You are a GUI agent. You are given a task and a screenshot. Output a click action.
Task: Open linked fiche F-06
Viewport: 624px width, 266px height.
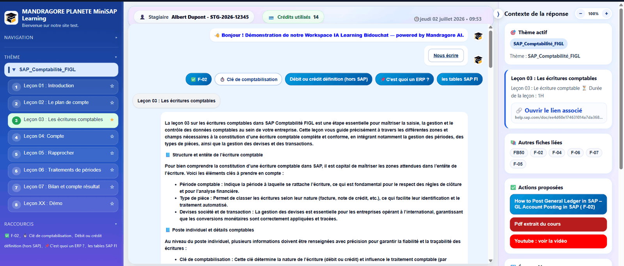coord(575,153)
